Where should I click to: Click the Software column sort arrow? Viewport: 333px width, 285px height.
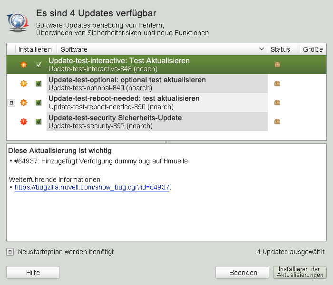coord(262,49)
